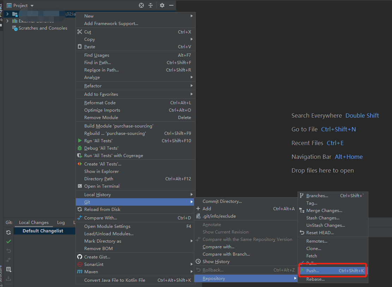
Task: Click the Cut scissors icon
Action: tap(80, 32)
